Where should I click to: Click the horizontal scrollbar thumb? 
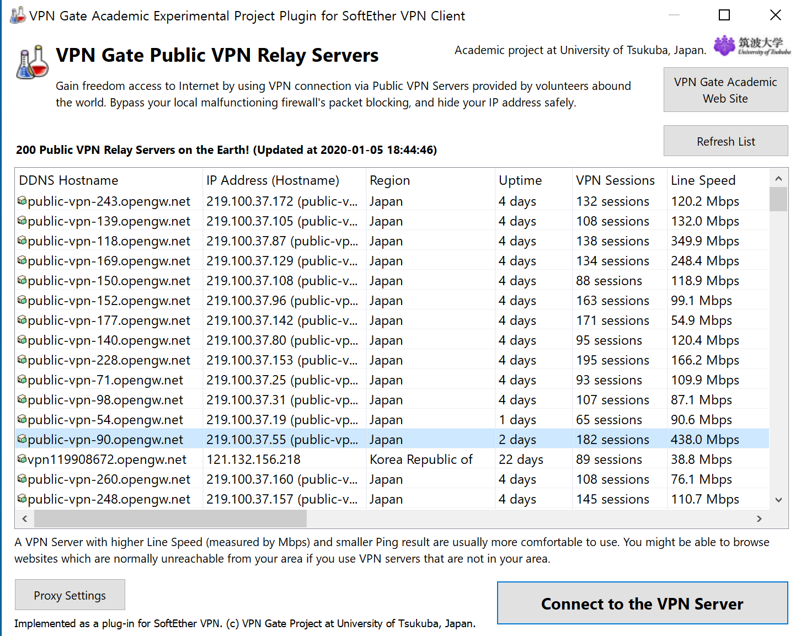coord(170,519)
